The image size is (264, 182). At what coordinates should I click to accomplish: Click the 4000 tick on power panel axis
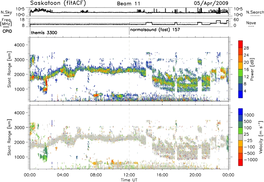pos(19,45)
